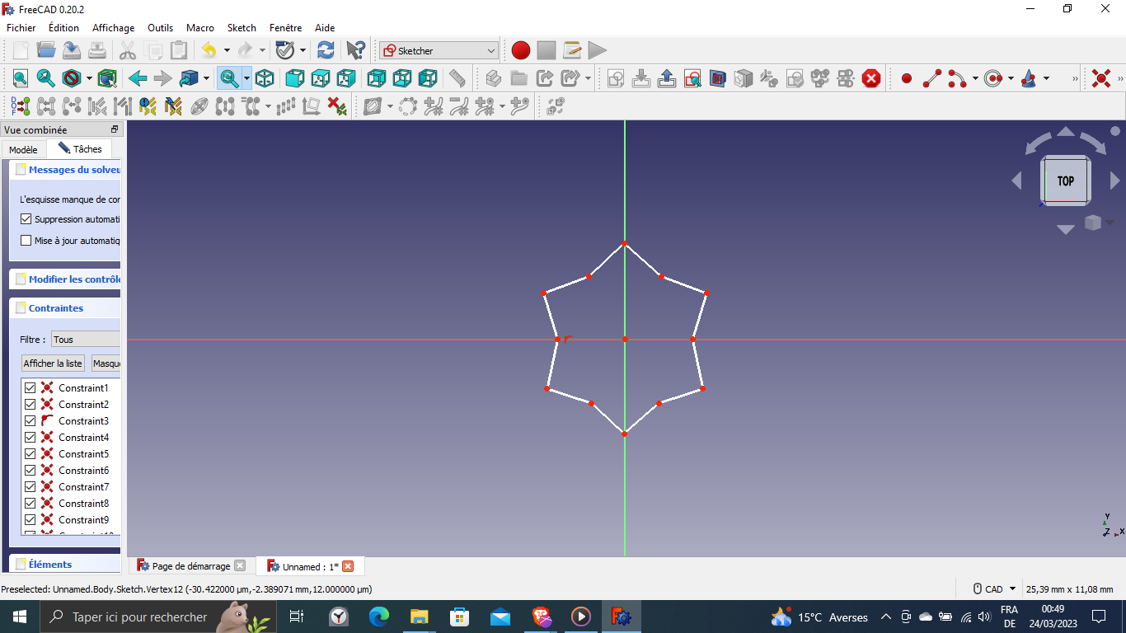This screenshot has height=633, width=1126.
Task: Open the Fichier menu
Action: click(x=21, y=27)
